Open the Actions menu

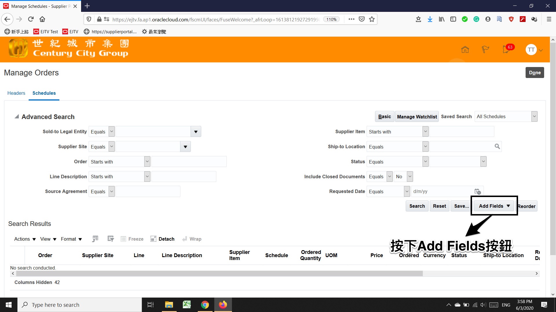(25, 239)
